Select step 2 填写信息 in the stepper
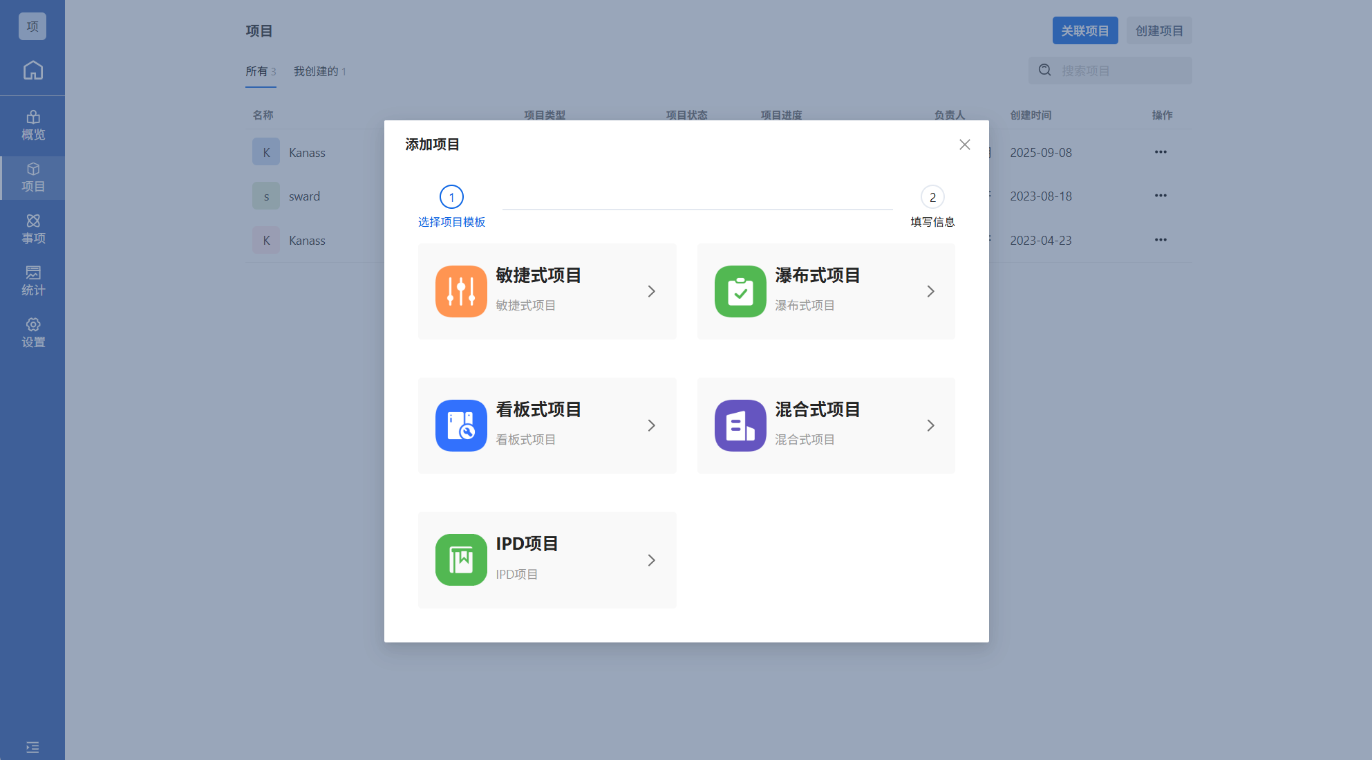The height and width of the screenshot is (760, 1372). pos(932,198)
